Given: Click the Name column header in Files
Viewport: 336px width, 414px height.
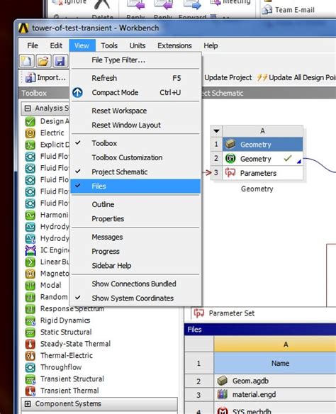Looking at the screenshot, I should 274,363.
